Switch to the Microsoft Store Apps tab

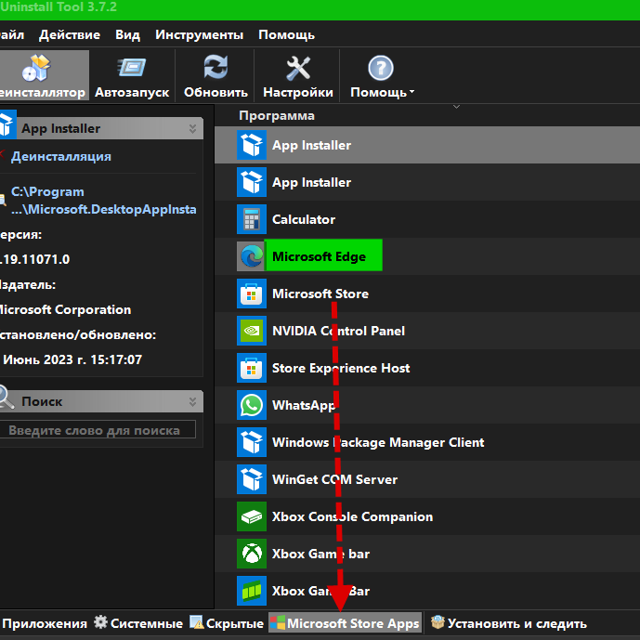pos(345,623)
